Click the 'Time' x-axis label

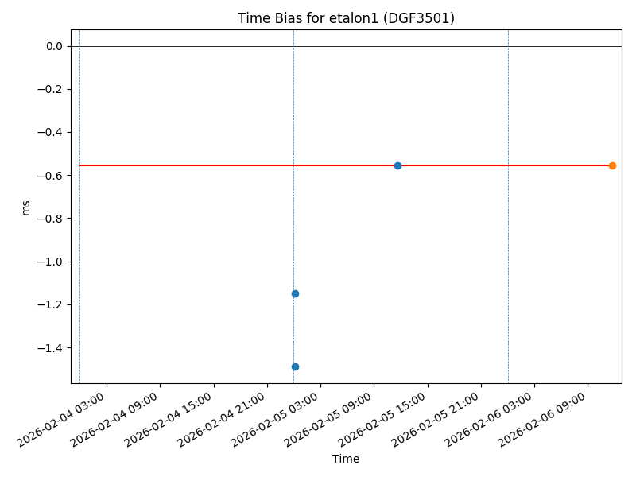pyautogui.click(x=346, y=459)
